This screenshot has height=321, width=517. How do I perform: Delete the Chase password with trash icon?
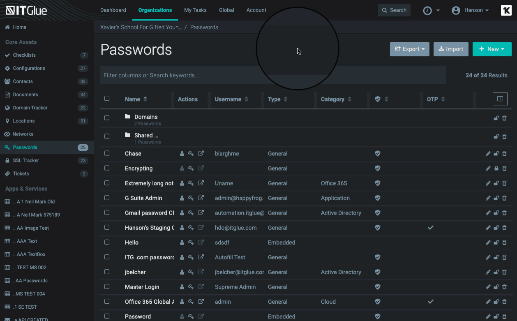(x=505, y=154)
